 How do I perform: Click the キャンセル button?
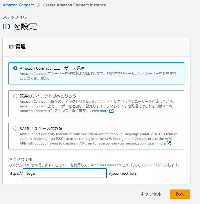(x=151, y=194)
